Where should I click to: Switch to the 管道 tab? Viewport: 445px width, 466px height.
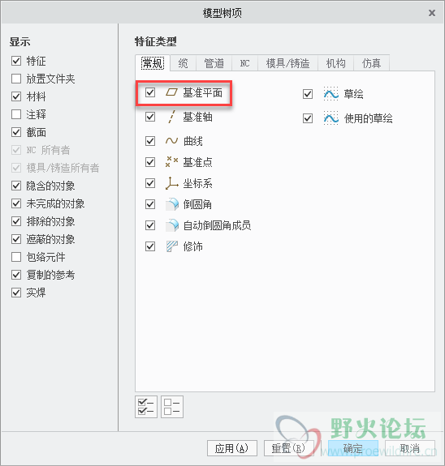tap(214, 63)
